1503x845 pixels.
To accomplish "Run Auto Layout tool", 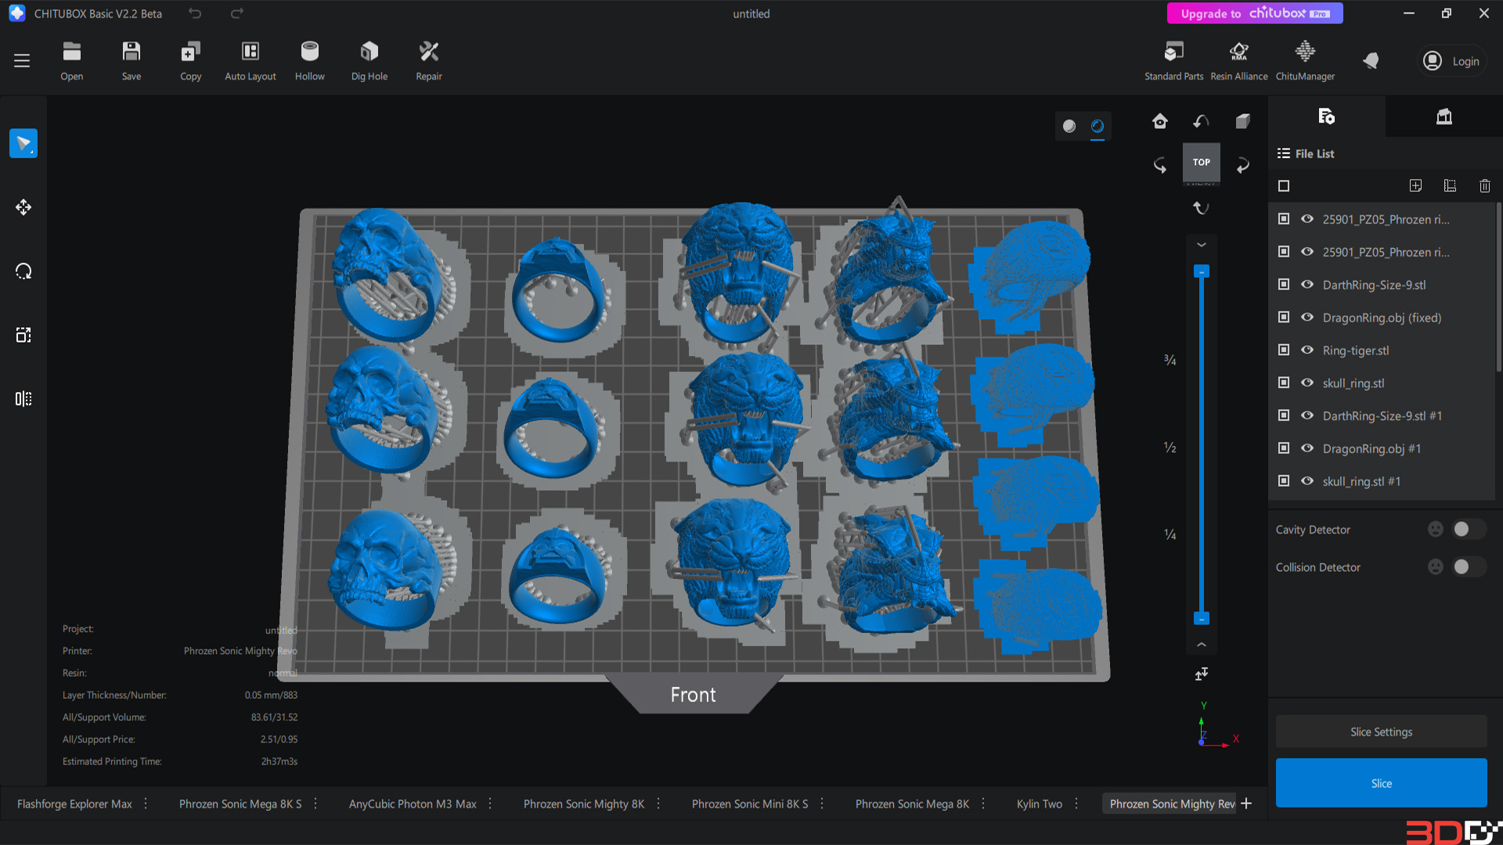I will (x=250, y=61).
